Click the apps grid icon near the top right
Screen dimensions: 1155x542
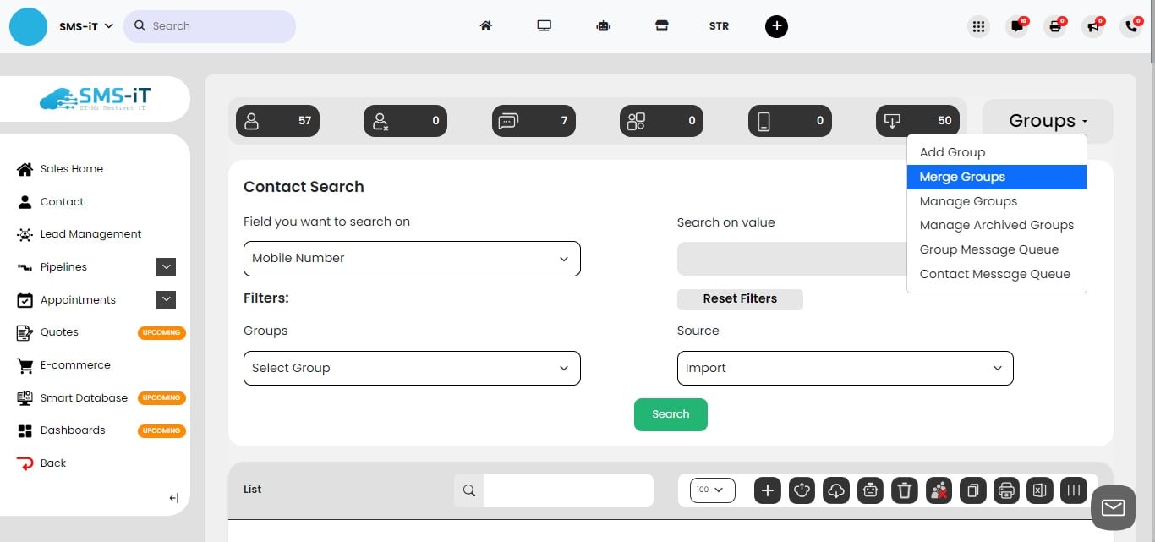pyautogui.click(x=978, y=26)
